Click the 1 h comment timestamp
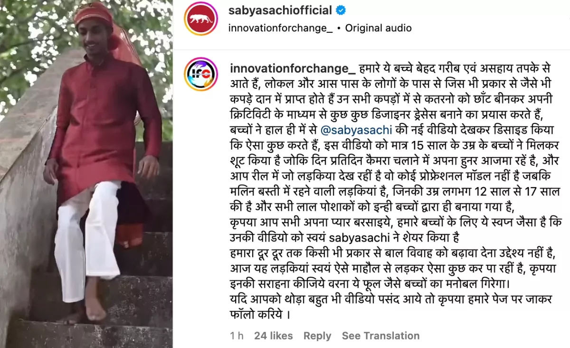The image size is (570, 348). tap(237, 336)
